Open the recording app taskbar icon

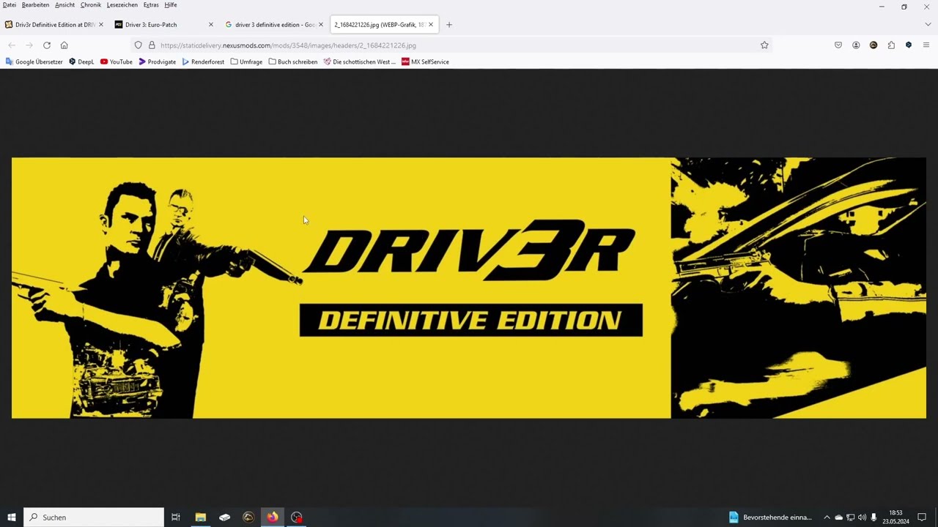coord(297,517)
